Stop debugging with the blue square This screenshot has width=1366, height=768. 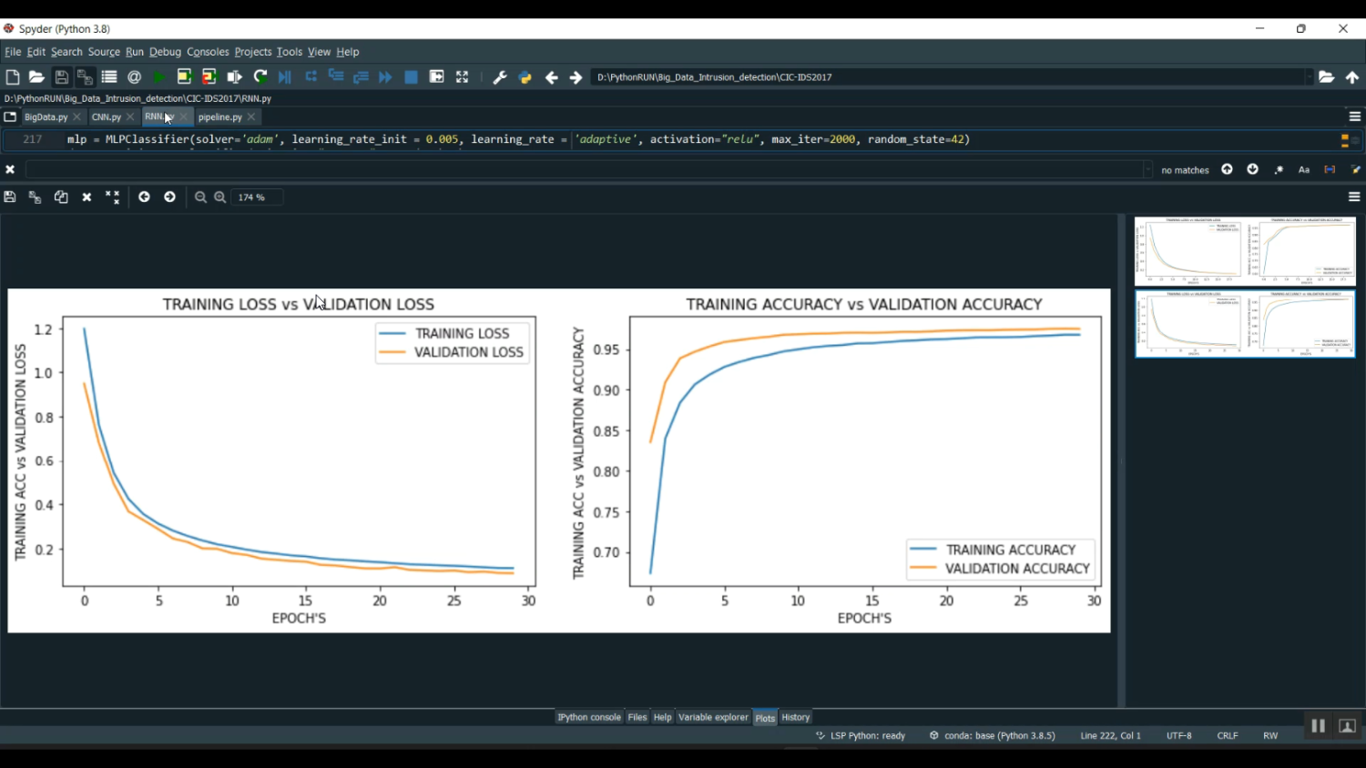tap(411, 77)
